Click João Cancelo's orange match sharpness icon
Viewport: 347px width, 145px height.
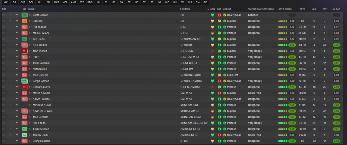coord(219,75)
